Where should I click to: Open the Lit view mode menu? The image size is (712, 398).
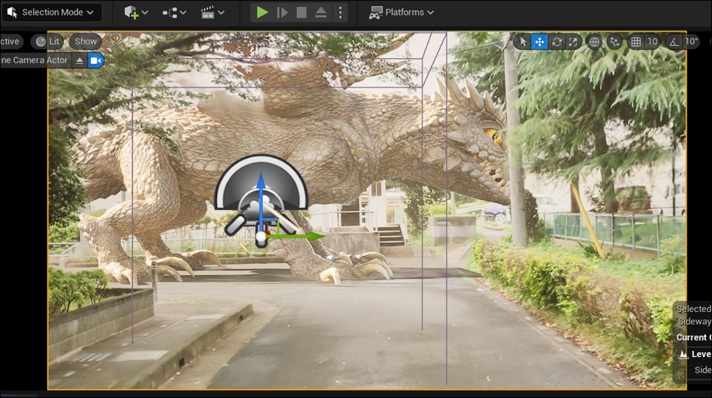(48, 41)
